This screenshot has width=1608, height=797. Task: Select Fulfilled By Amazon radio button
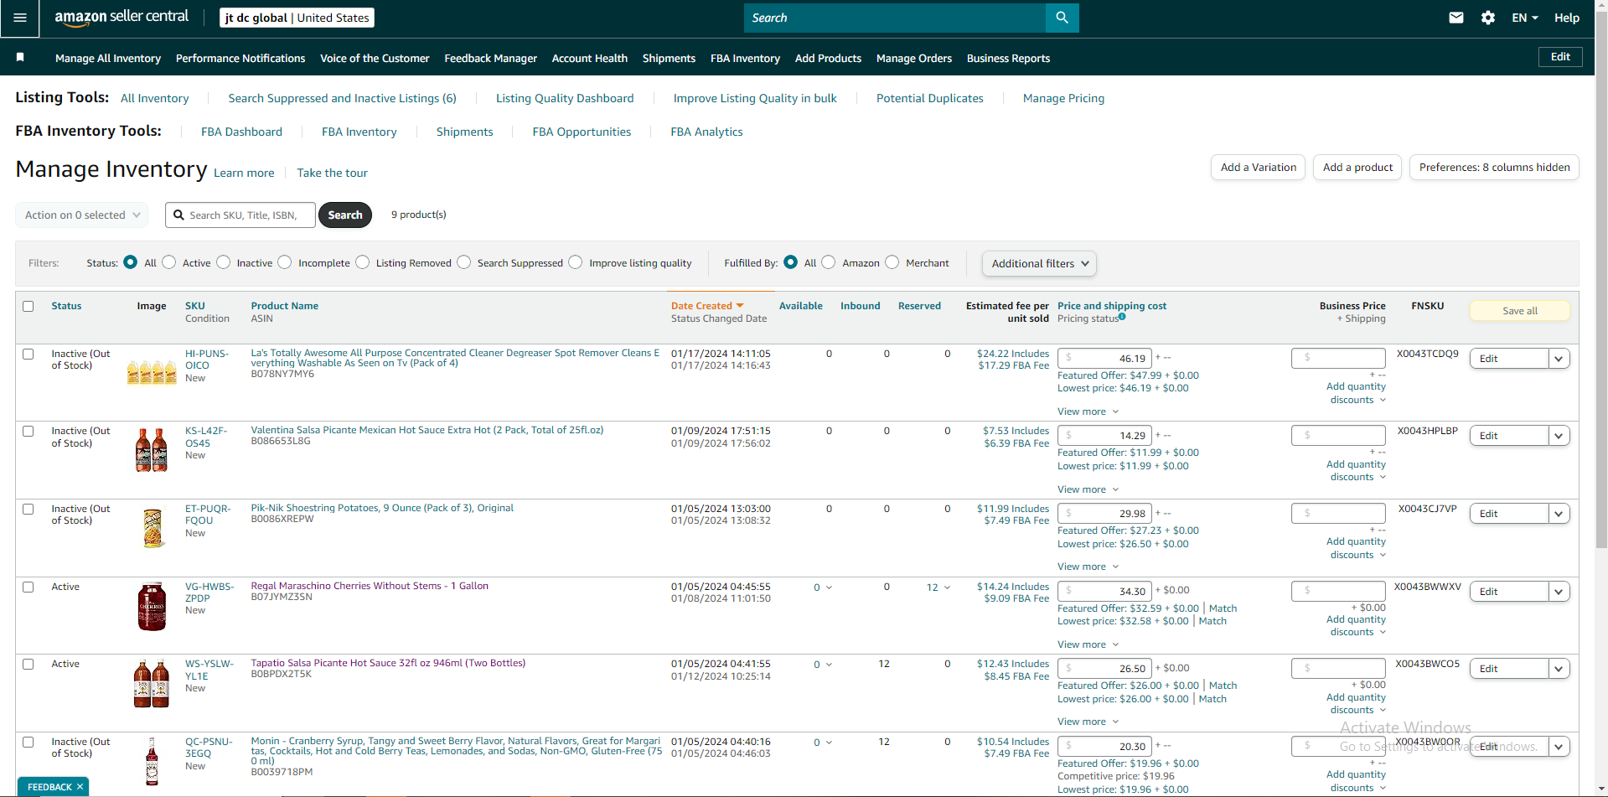tap(829, 262)
